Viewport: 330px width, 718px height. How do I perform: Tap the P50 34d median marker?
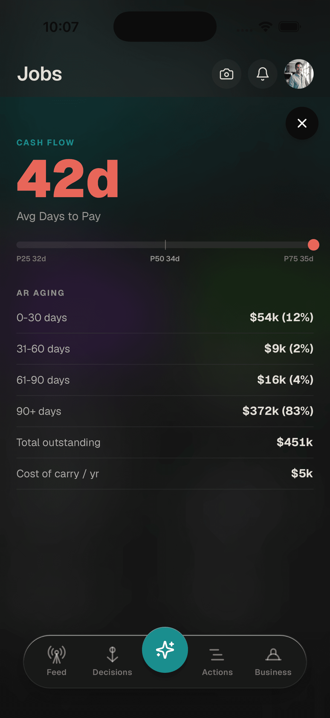coord(165,259)
